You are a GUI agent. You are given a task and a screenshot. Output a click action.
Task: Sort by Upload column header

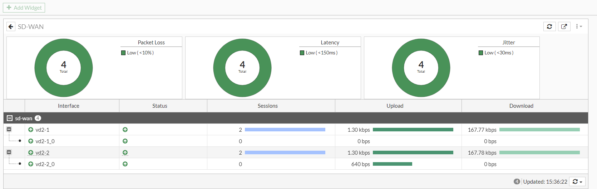click(398, 106)
